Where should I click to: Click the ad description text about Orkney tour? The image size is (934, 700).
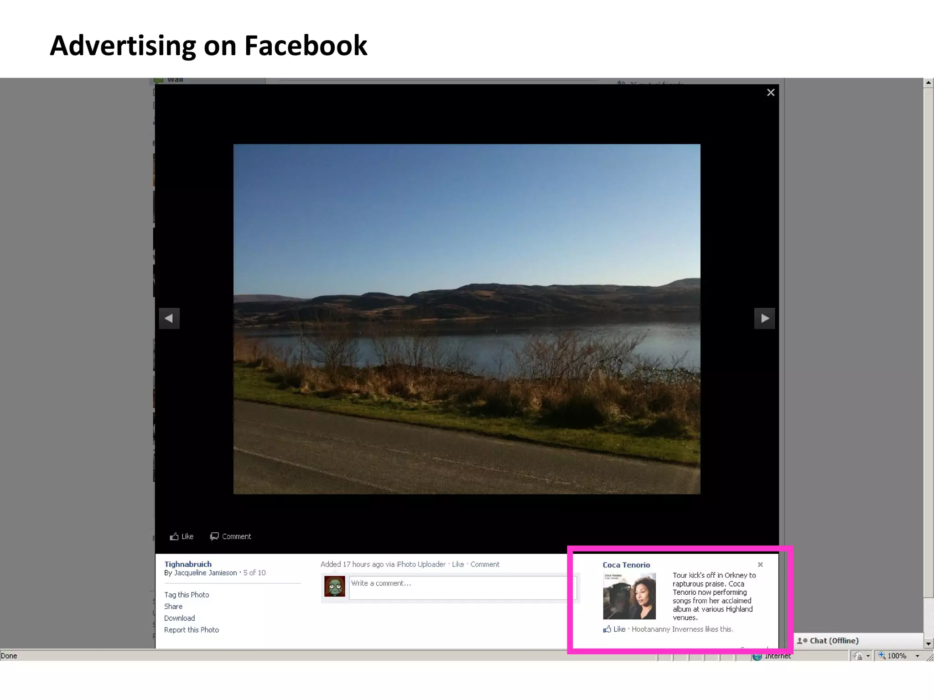coord(714,597)
